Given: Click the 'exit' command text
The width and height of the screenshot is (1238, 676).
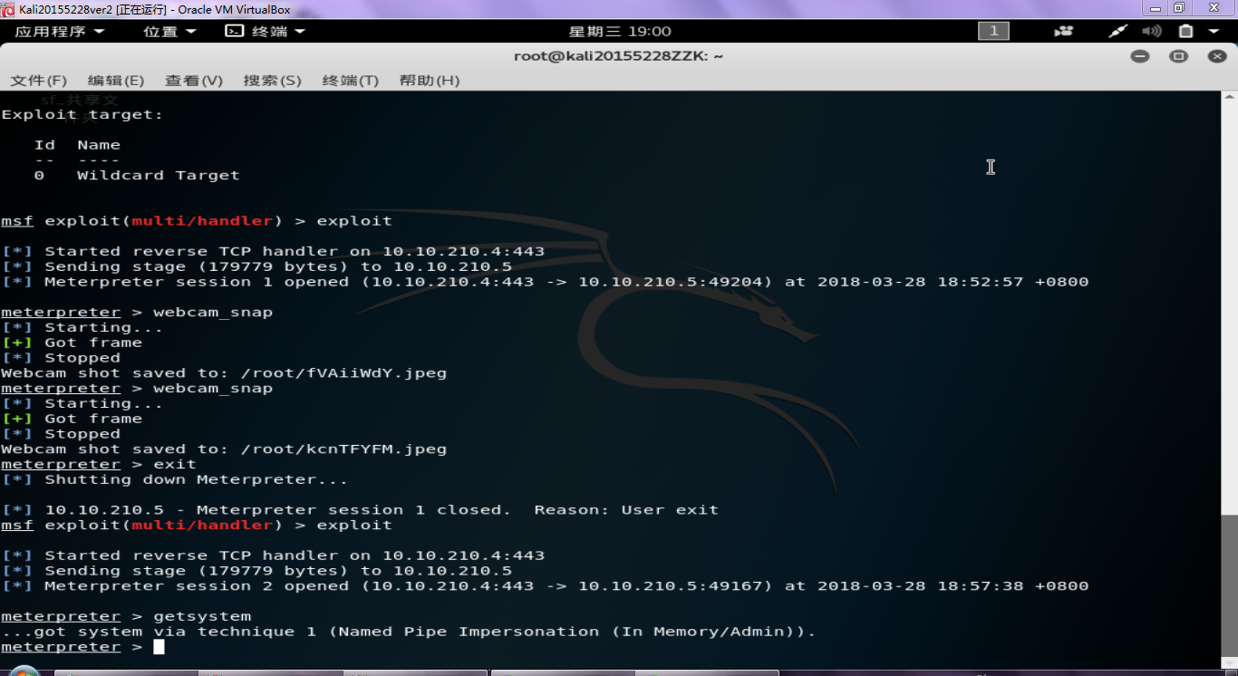Looking at the screenshot, I should pos(175,465).
